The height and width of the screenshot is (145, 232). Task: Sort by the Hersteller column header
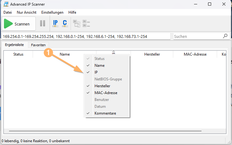152,54
